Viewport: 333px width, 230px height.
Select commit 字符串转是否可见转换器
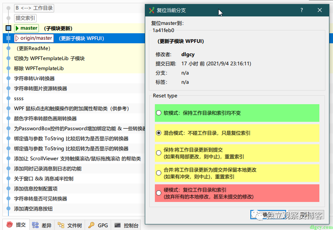tap(74, 199)
